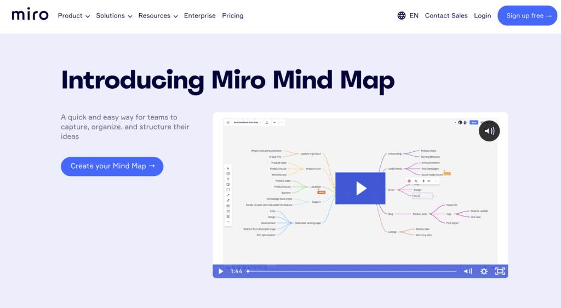Open Contact Sales link
This screenshot has width=561, height=308.
pos(446,16)
